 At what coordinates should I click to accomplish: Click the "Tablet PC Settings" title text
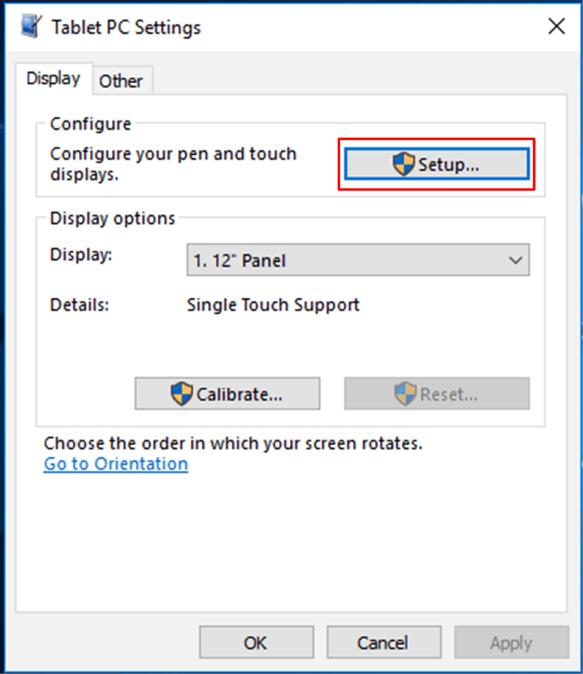click(126, 28)
